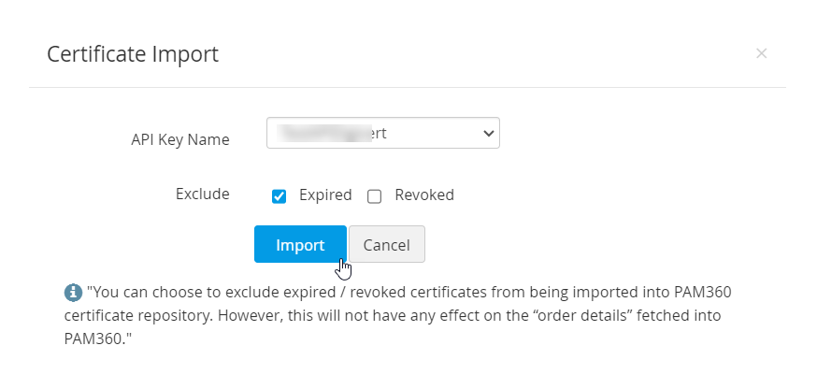Click the "Exclude" field label
Viewport: 817px width, 389px height.
203,194
